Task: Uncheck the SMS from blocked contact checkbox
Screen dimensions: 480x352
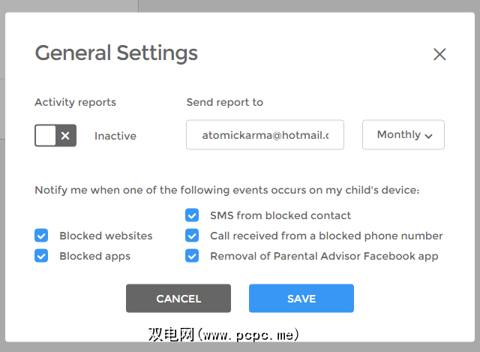Action: tap(193, 215)
